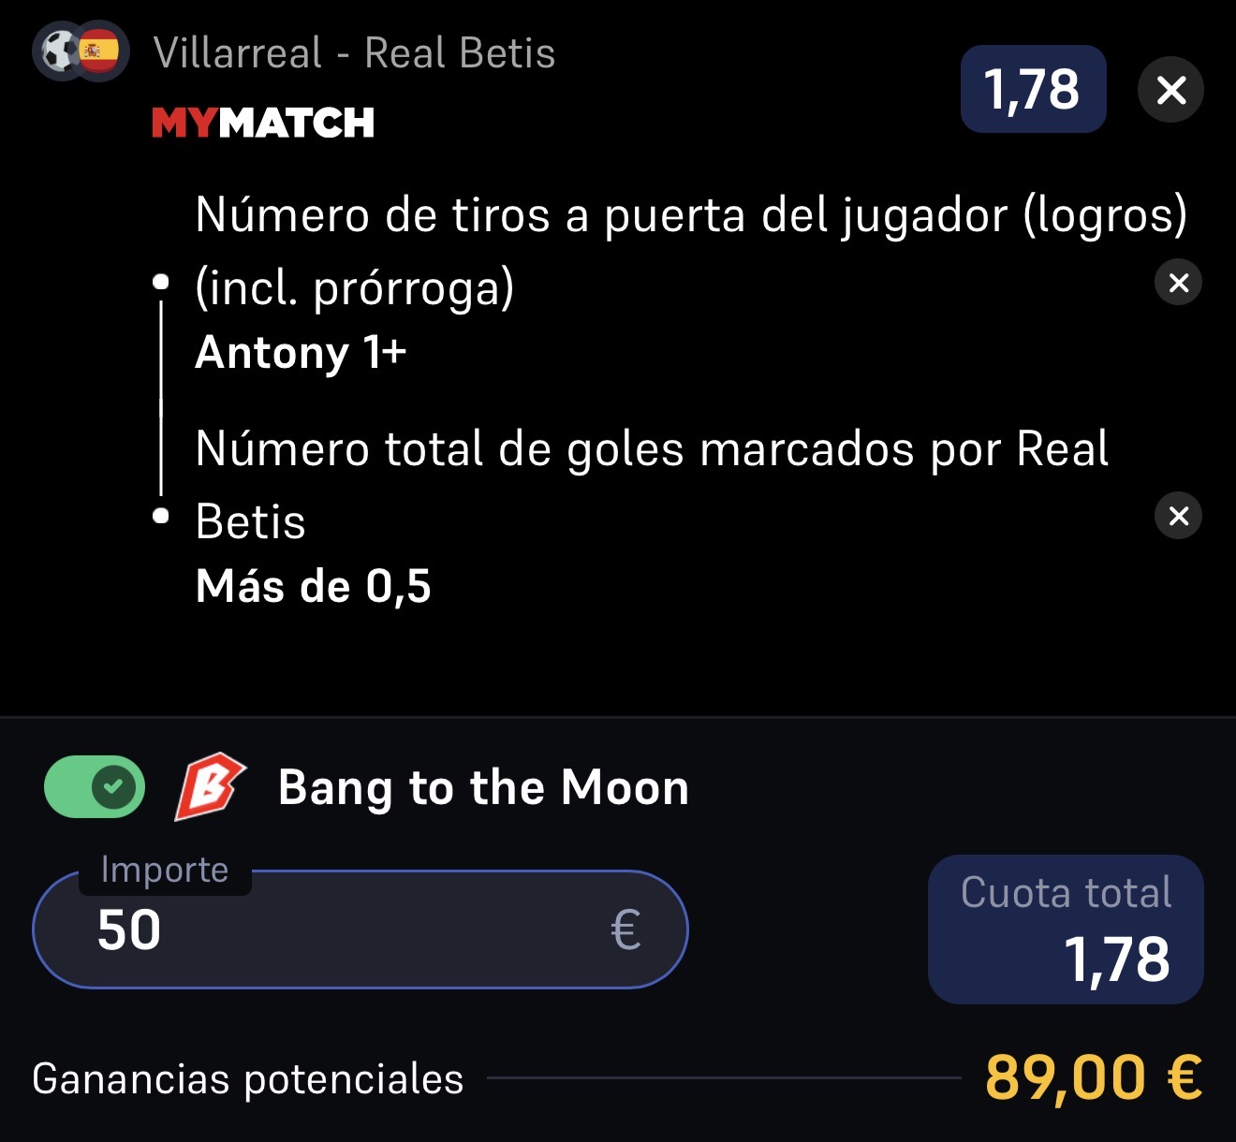Select the Más de 0,5 selection text

pyautogui.click(x=313, y=587)
